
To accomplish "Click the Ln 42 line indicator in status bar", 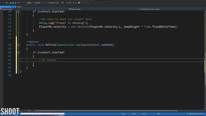I will coord(123,114).
